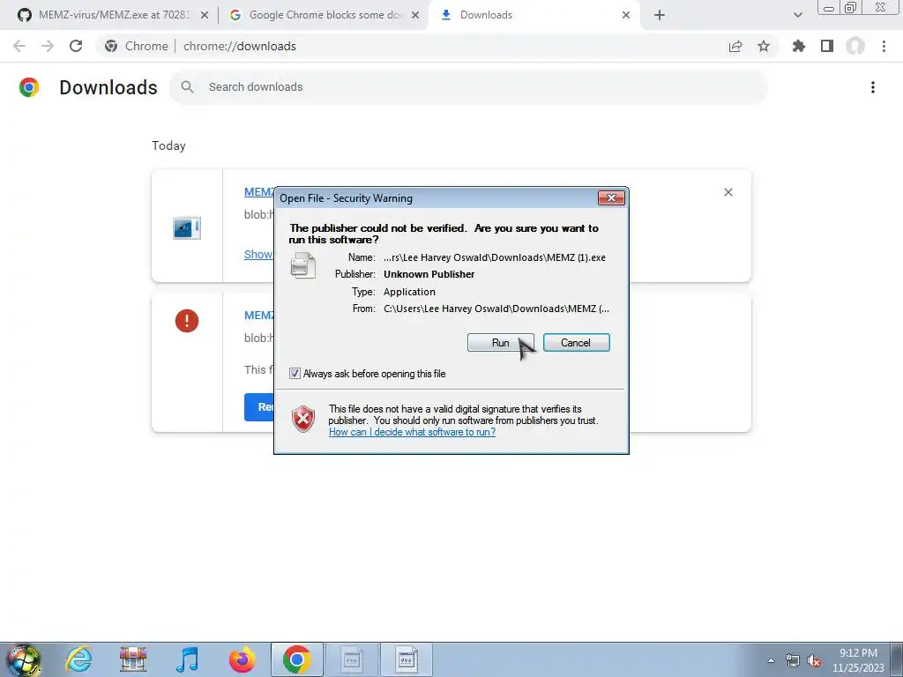
Task: Launch Internet Explorer from taskbar
Action: 78,659
